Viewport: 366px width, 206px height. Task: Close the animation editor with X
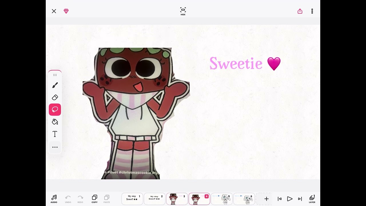54,11
